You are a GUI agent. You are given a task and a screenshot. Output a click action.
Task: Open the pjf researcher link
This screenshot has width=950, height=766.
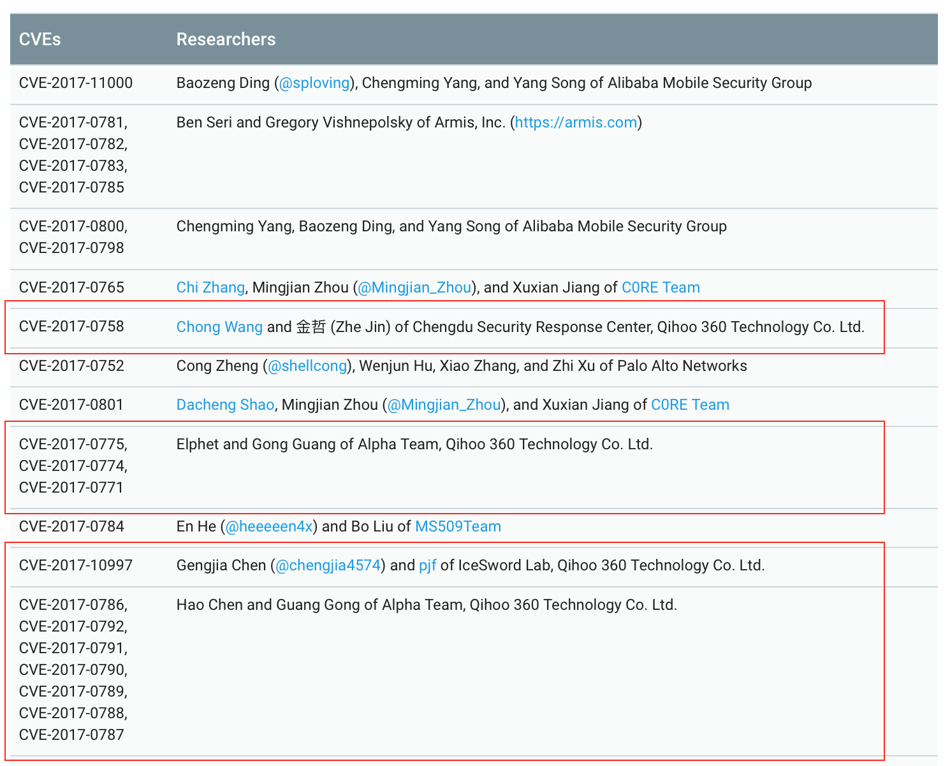click(x=427, y=565)
